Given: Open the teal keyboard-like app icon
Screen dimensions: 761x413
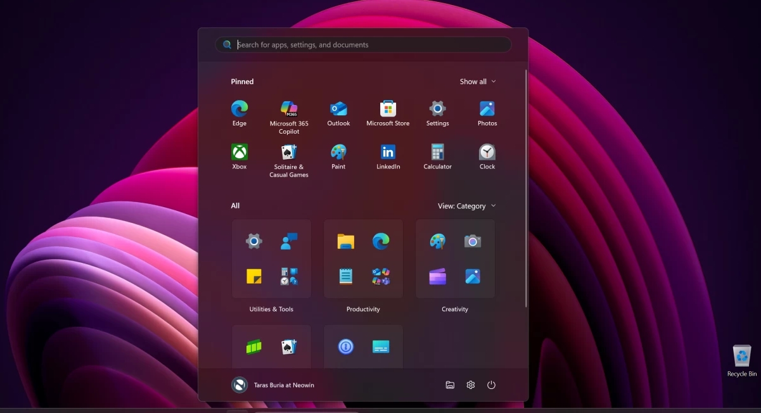Looking at the screenshot, I should (x=381, y=347).
